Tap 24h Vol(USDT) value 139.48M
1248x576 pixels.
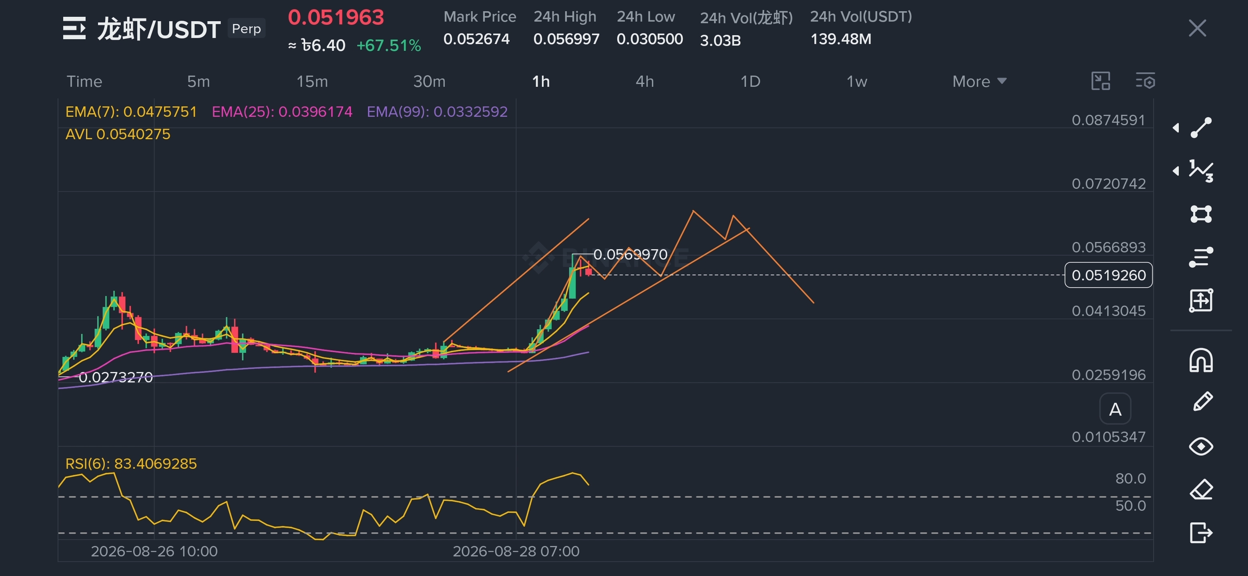(x=840, y=39)
